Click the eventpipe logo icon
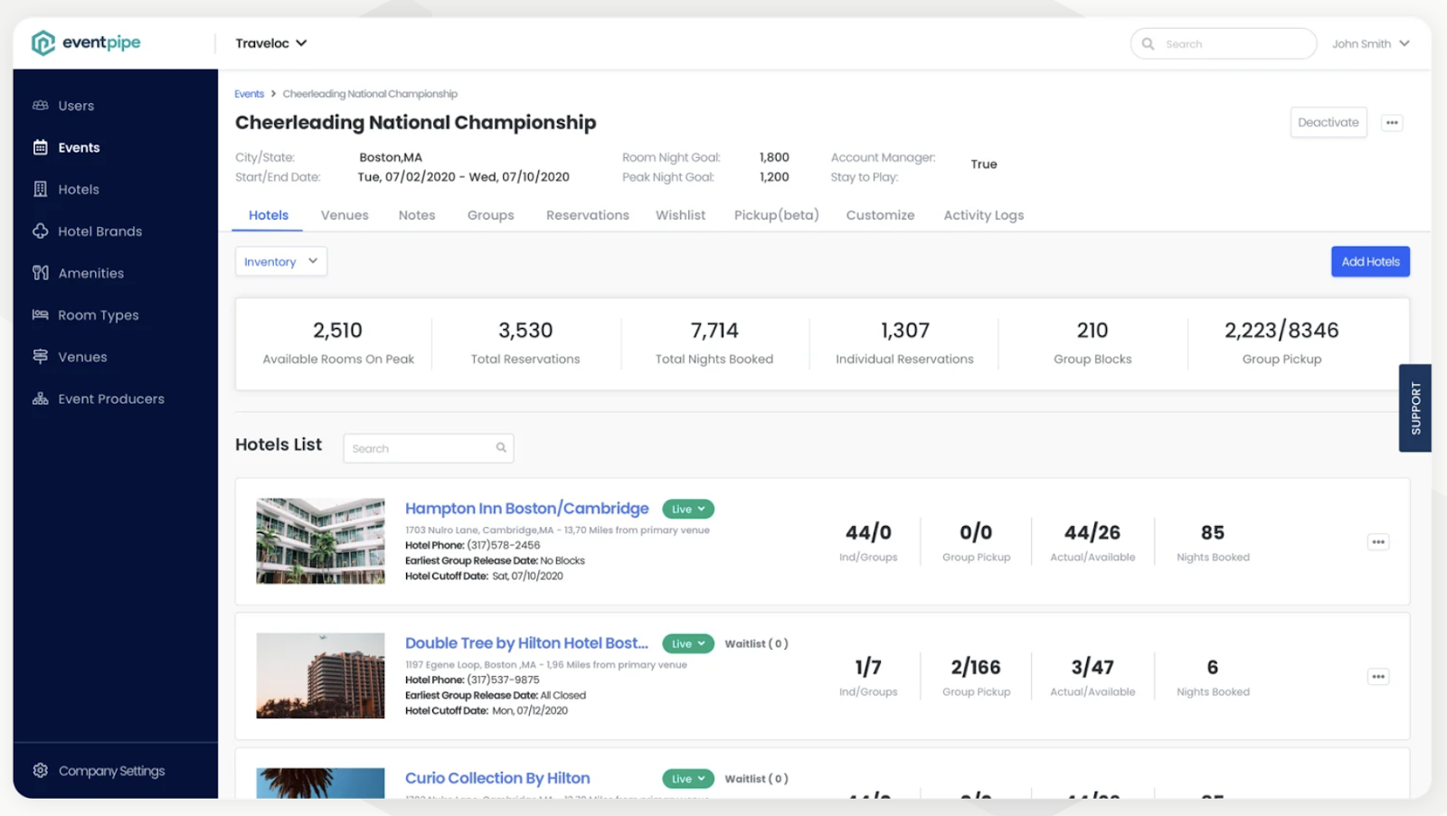The image size is (1447, 816). (x=43, y=42)
